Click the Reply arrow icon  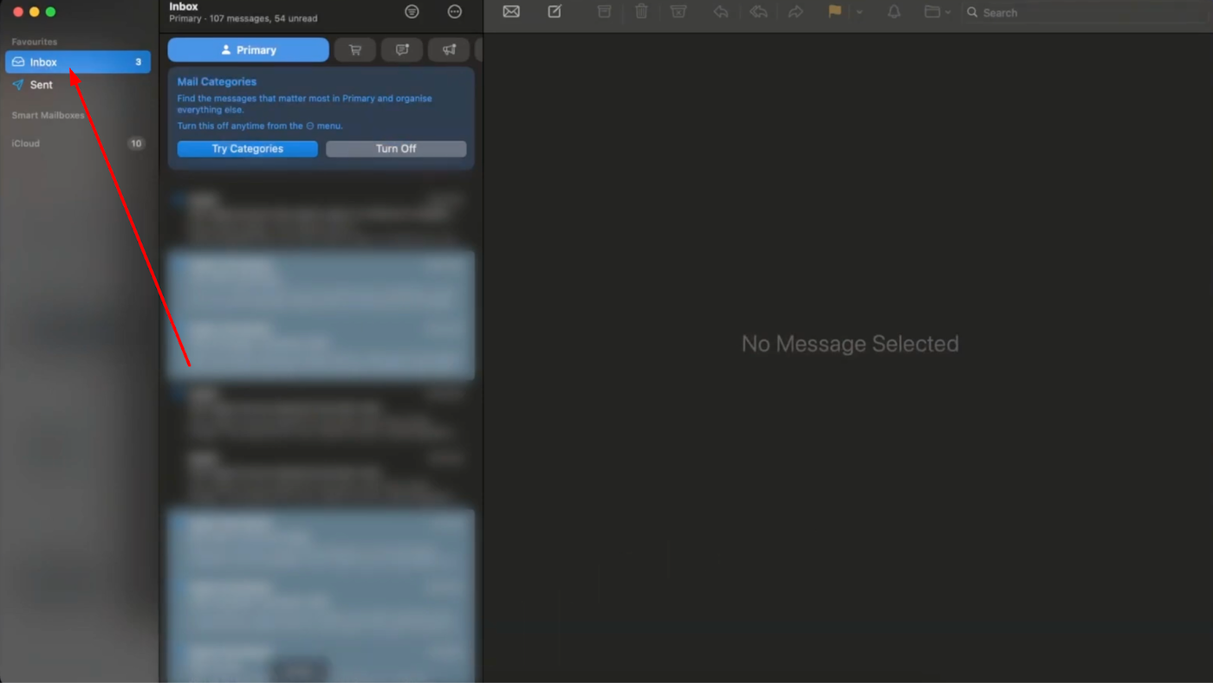pos(721,12)
